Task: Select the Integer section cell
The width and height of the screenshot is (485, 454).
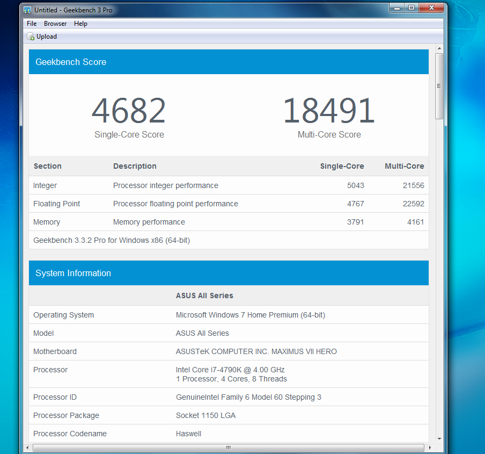Action: (x=45, y=185)
